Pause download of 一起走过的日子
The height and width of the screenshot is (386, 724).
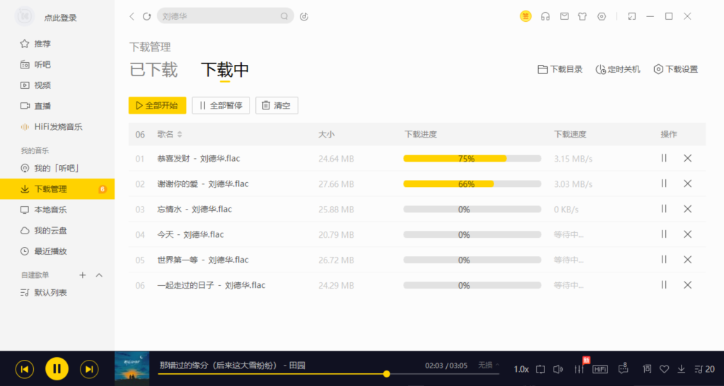tap(663, 284)
